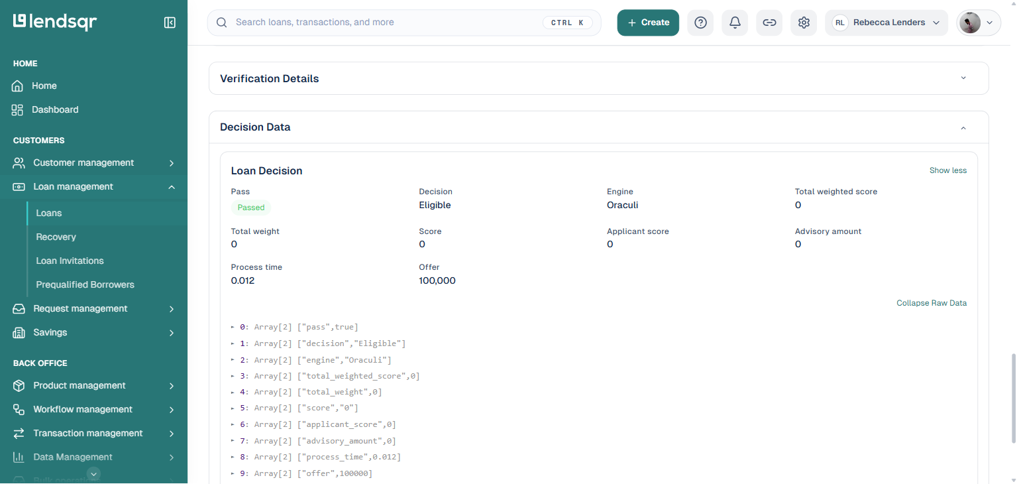Expand raw data row 1 decision
The image size is (1017, 484).
[x=233, y=343]
